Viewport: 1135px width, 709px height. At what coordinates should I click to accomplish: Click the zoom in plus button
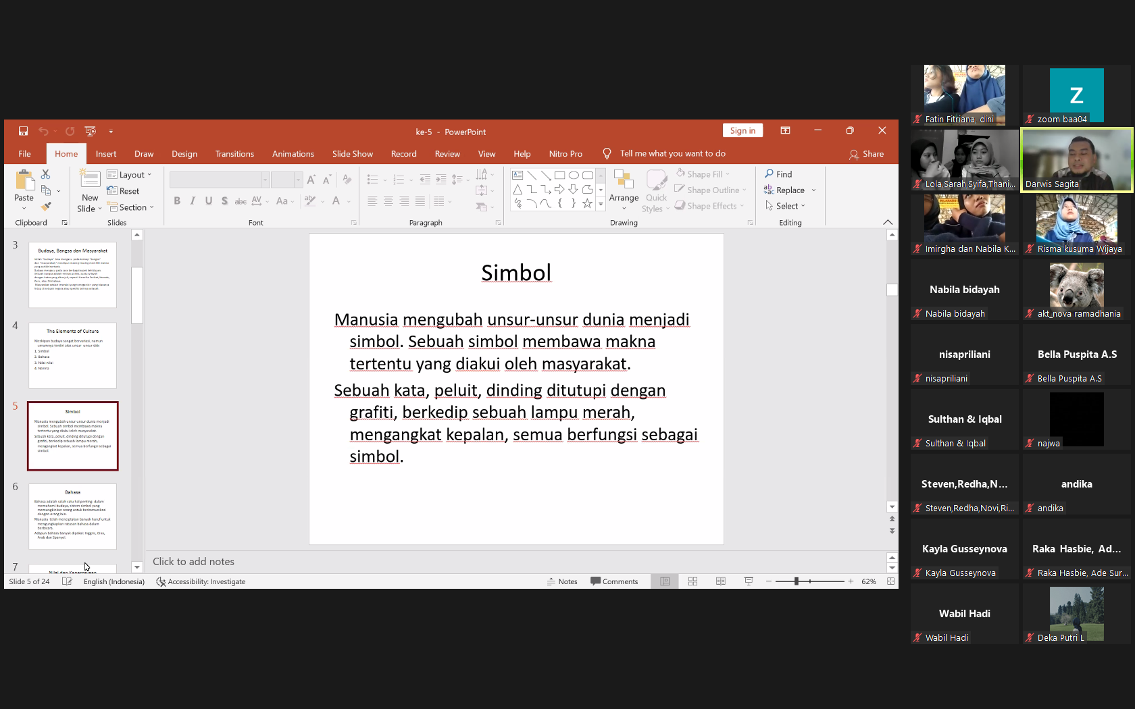[x=851, y=581]
